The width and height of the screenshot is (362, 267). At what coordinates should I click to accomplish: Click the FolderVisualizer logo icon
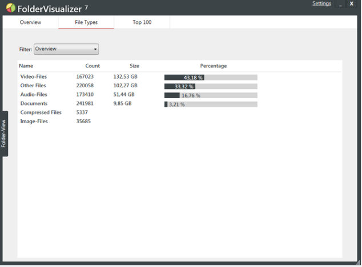10,7
